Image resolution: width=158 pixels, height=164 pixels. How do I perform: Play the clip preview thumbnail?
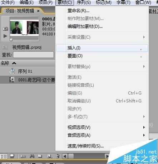5,36
